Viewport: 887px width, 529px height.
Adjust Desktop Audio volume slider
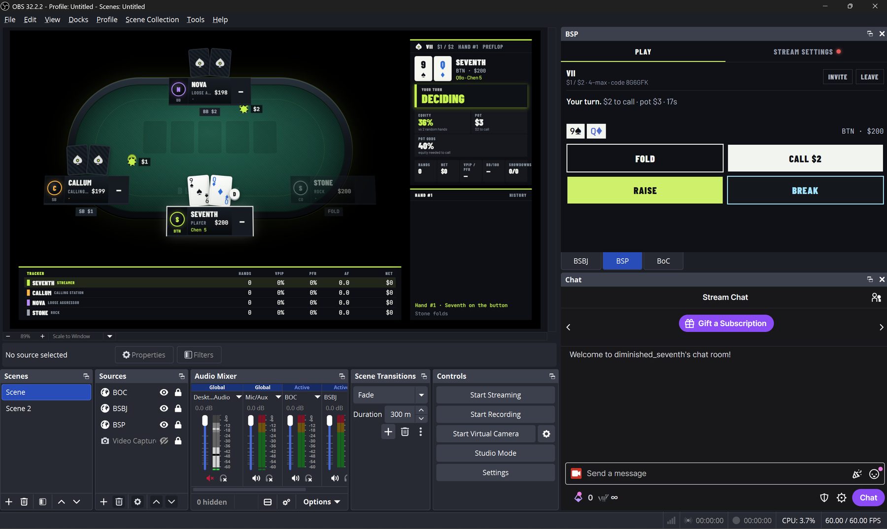(x=205, y=442)
